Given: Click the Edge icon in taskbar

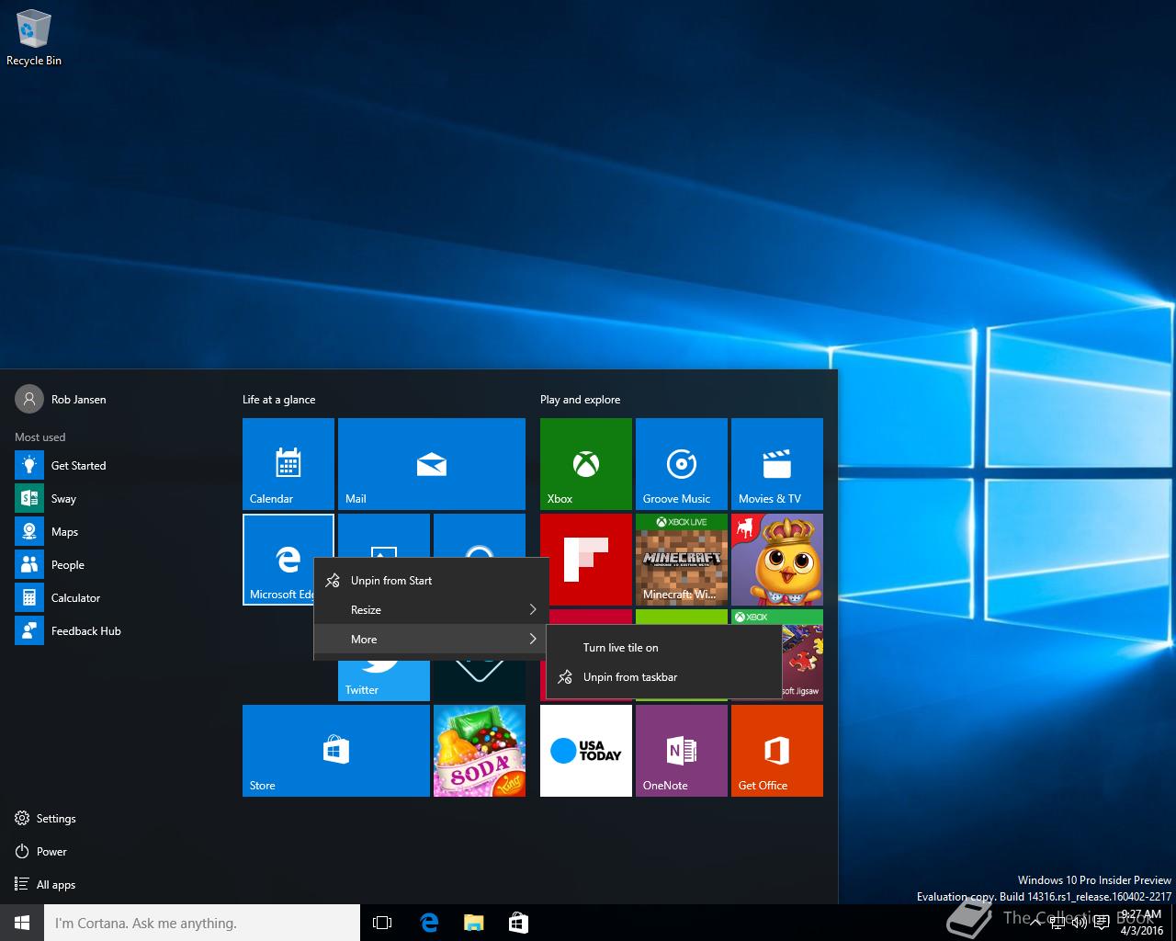Looking at the screenshot, I should [x=429, y=923].
